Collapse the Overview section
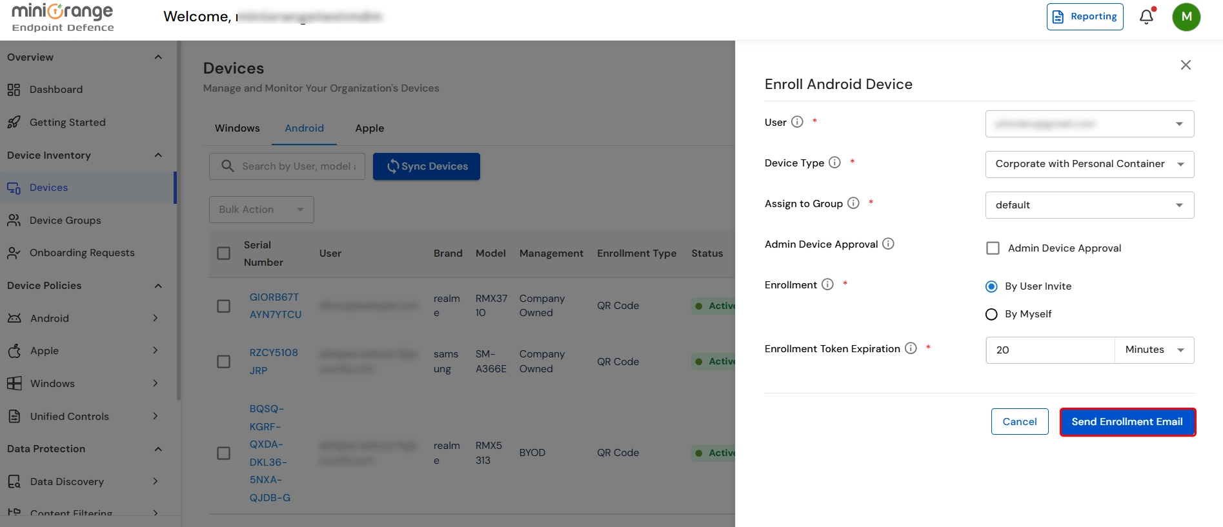This screenshot has width=1223, height=527. [158, 57]
